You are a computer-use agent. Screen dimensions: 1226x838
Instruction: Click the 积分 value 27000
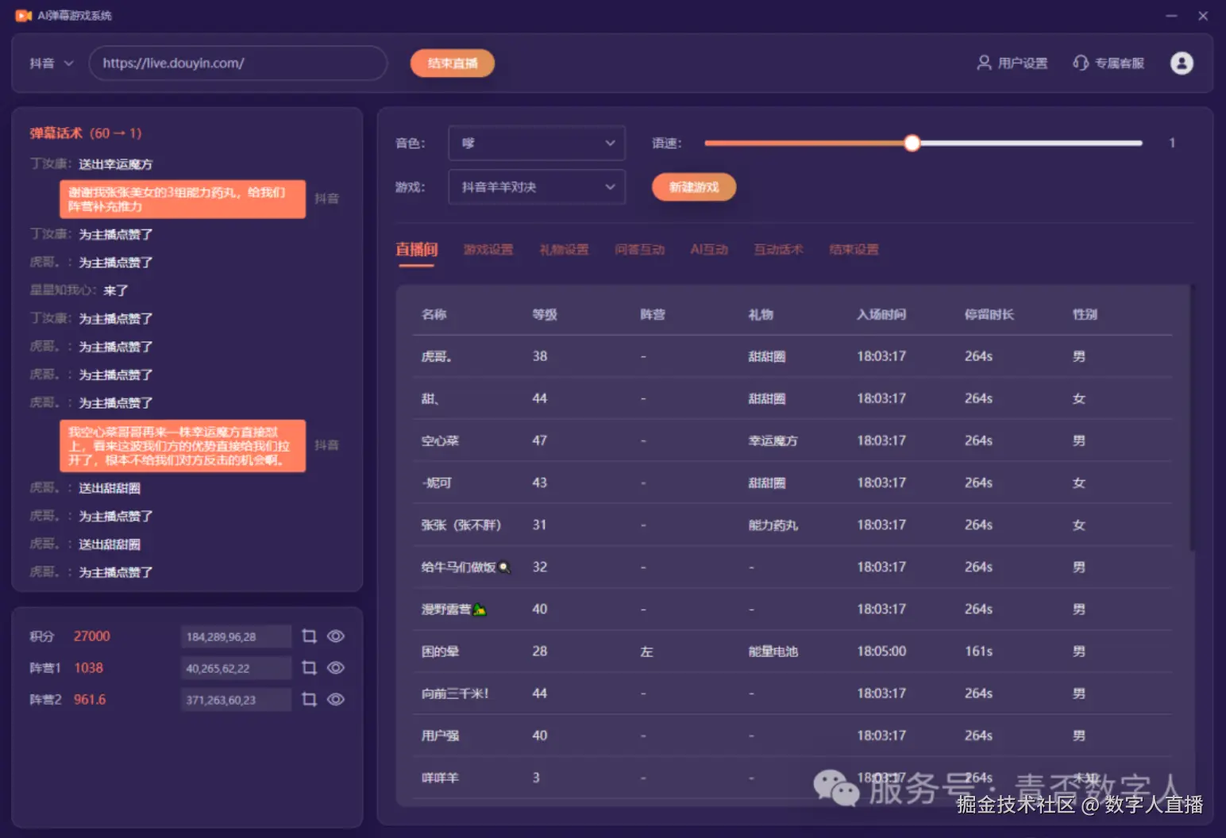(92, 636)
